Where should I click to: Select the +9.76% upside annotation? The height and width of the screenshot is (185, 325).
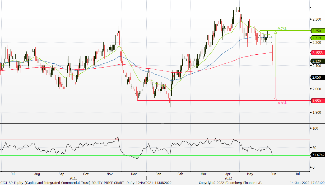click(x=281, y=29)
